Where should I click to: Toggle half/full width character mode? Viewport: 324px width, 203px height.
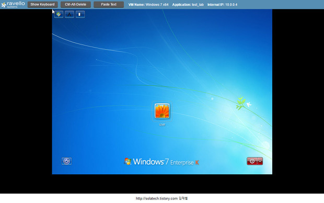[80, 14]
